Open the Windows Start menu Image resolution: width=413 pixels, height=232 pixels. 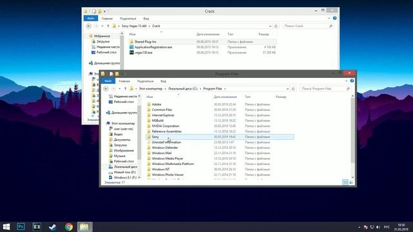6,227
